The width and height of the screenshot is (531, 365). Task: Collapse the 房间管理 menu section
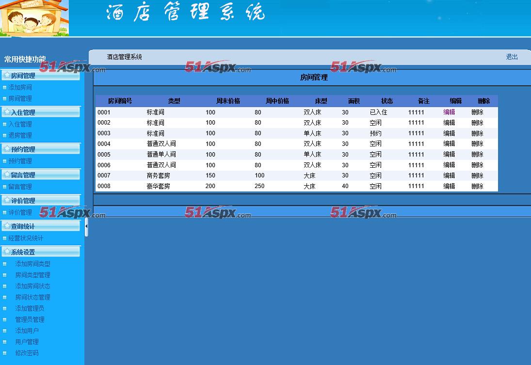coord(41,75)
